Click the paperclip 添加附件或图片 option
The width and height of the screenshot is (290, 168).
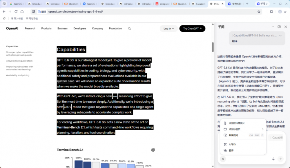pyautogui.click(x=243, y=123)
